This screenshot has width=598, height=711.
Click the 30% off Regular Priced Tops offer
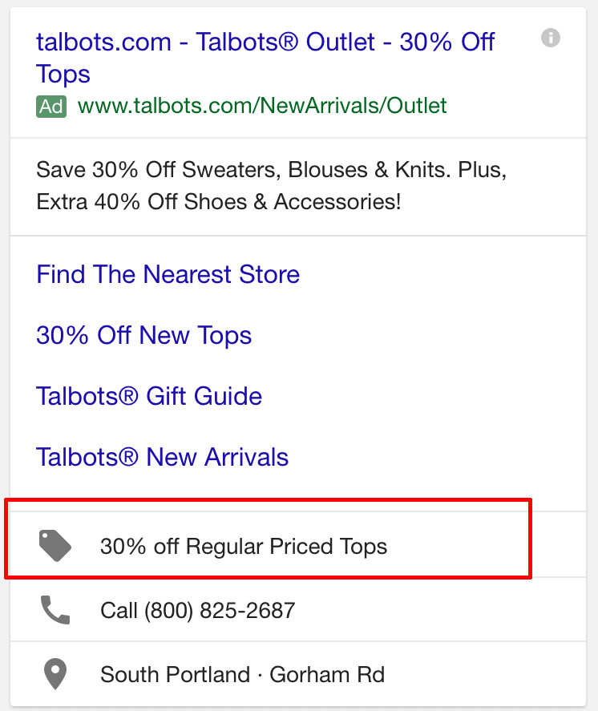[244, 546]
